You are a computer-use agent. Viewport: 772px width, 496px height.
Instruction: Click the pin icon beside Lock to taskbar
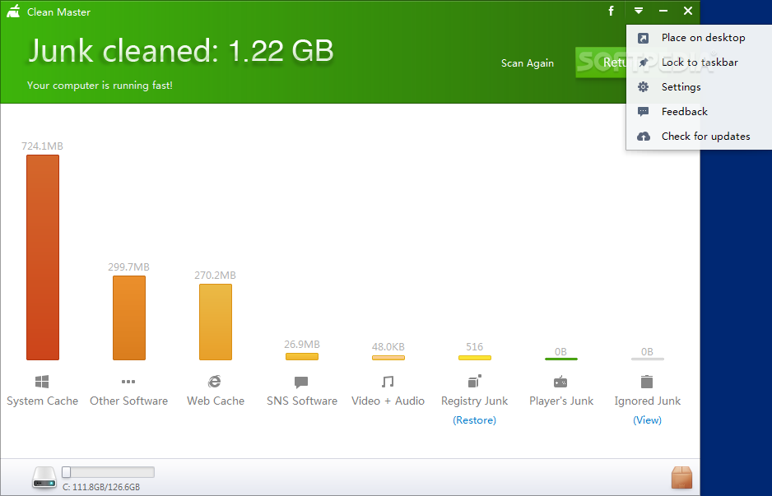tap(643, 63)
